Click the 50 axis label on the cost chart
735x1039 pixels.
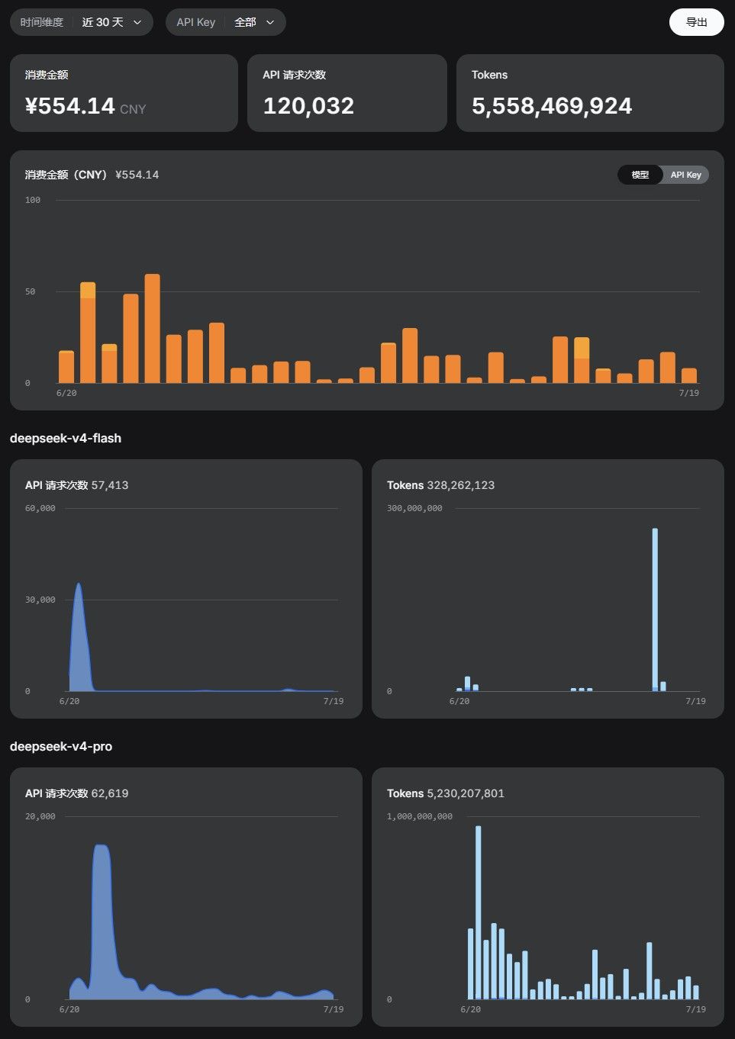click(30, 291)
